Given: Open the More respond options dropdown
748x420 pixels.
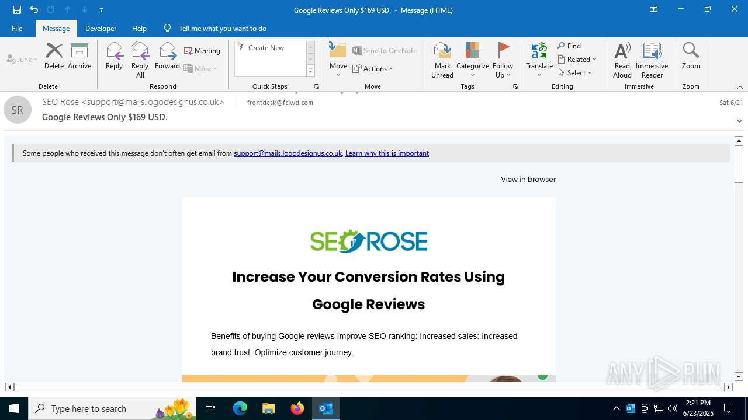Looking at the screenshot, I should pyautogui.click(x=200, y=68).
